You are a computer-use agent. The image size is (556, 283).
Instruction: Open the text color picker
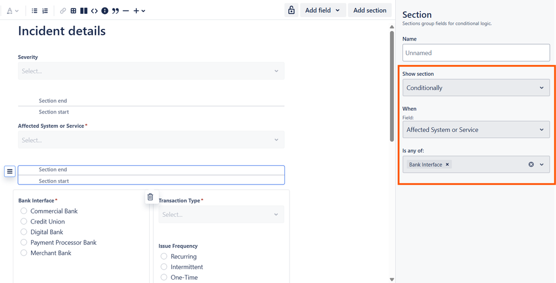pyautogui.click(x=13, y=11)
